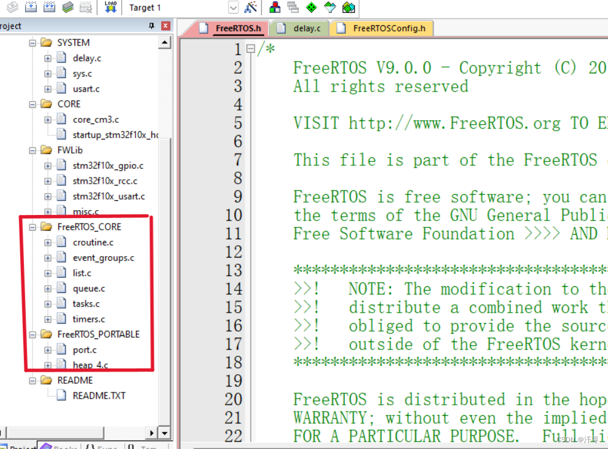Click the Rebuild all target files icon
Viewport: 608px width, 449px height.
click(x=49, y=7)
